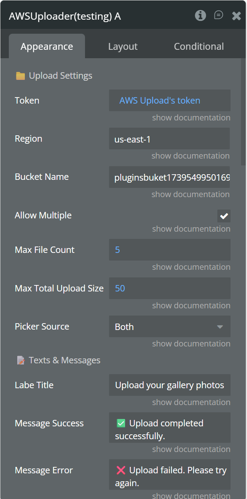The image size is (247, 499).
Task: Close the AWSUploader property editor
Action: click(x=237, y=16)
